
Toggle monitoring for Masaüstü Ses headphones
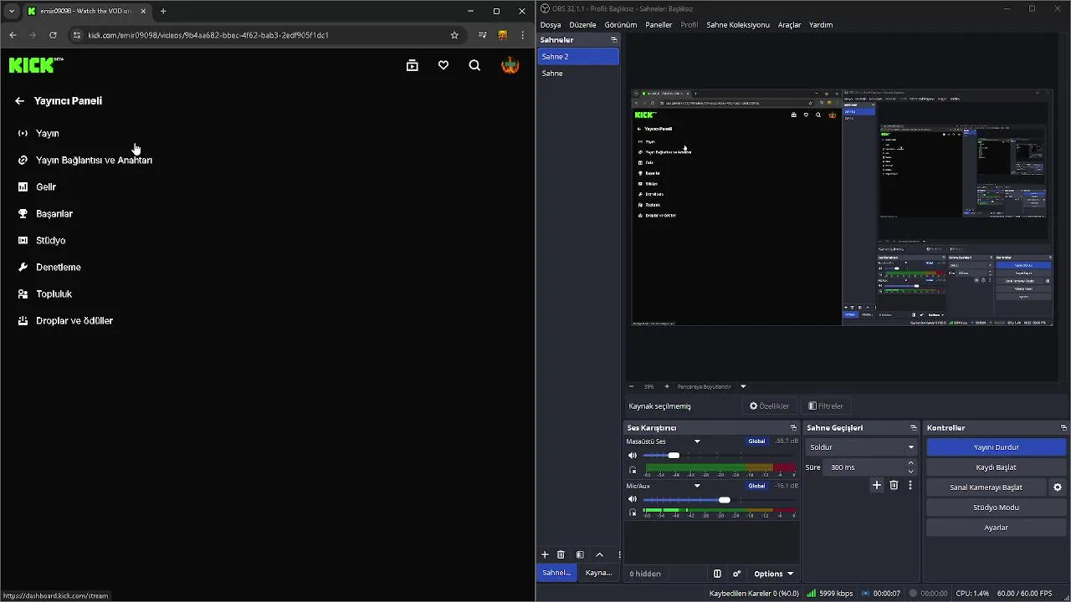[x=633, y=469]
